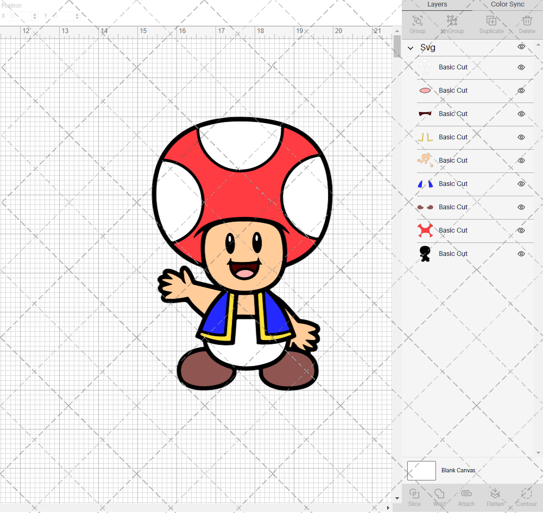Viewport: 543px width, 513px height.
Task: Click the canvas scroll up arrow
Action: tap(397, 31)
